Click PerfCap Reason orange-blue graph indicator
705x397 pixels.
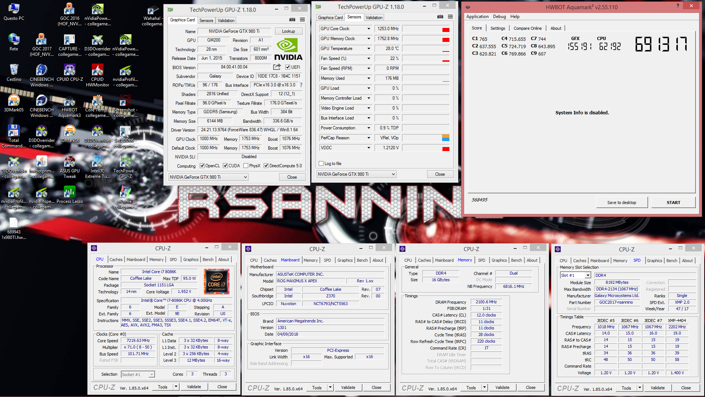pyautogui.click(x=446, y=138)
